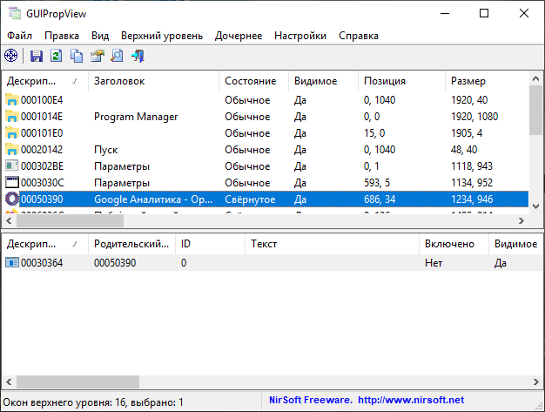Click upper list vertical scrollbar down arrow
545x412 pixels.
click(x=535, y=206)
